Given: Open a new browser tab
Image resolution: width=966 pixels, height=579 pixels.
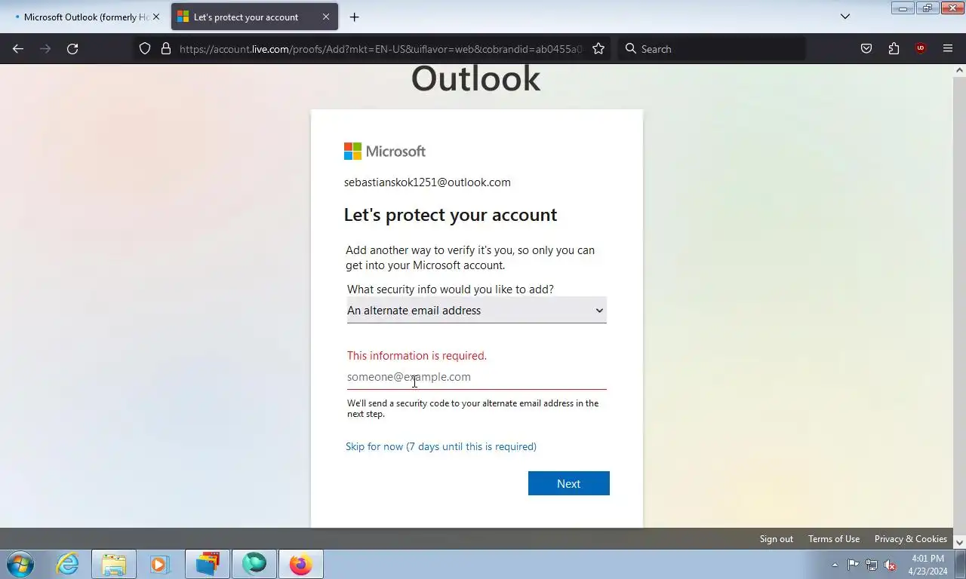Looking at the screenshot, I should (x=354, y=17).
